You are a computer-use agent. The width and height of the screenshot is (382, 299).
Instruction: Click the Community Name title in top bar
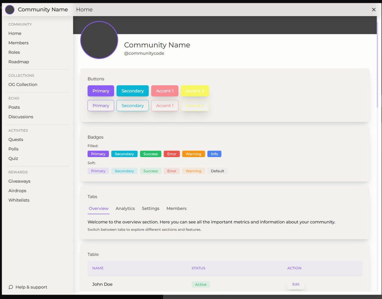coord(43,10)
